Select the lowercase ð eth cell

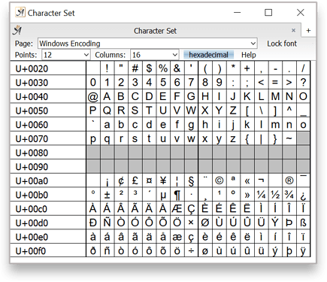pyautogui.click(x=93, y=250)
